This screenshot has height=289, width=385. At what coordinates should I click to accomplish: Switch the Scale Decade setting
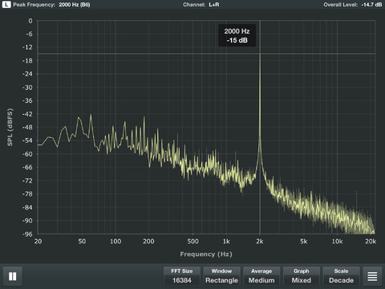341,276
